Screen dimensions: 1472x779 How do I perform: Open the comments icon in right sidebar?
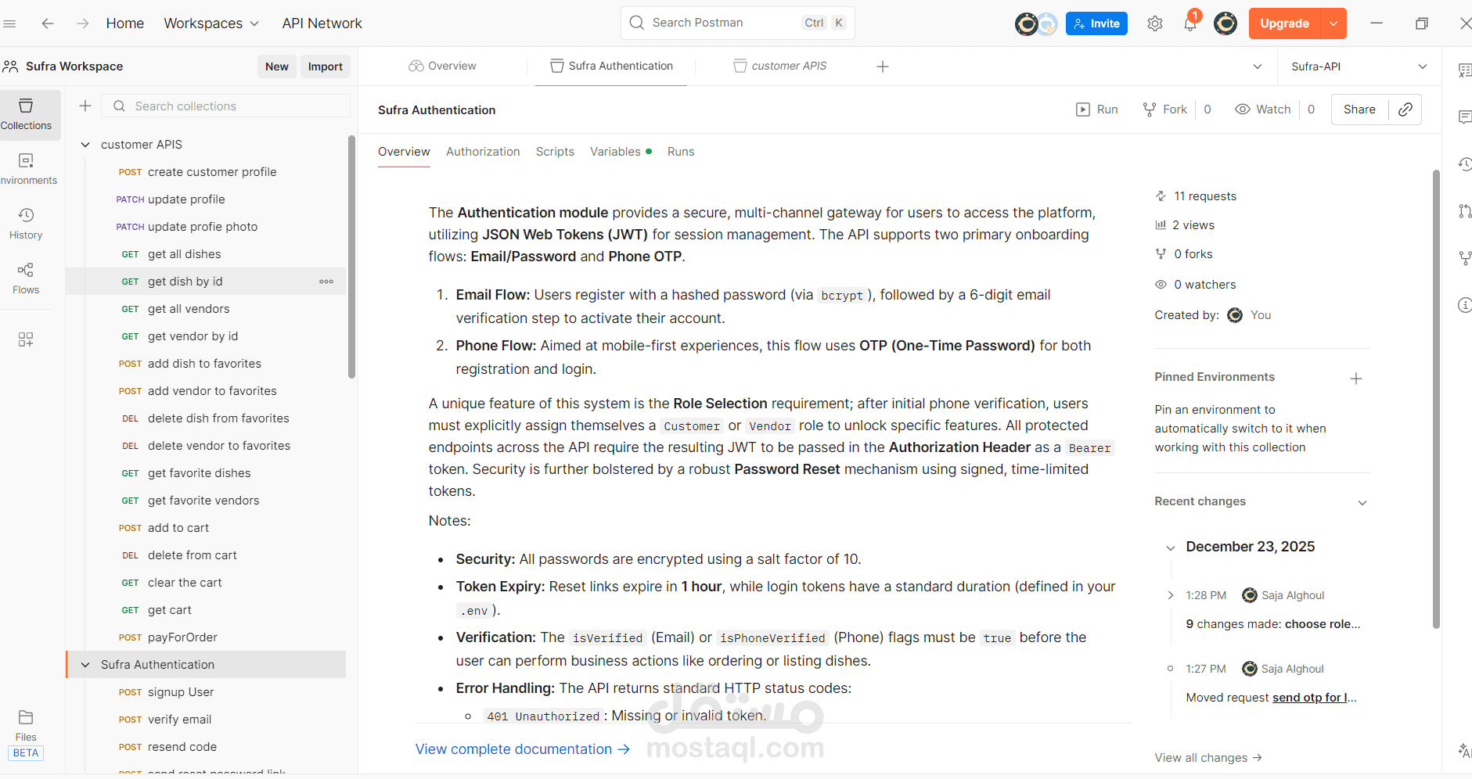1465,117
